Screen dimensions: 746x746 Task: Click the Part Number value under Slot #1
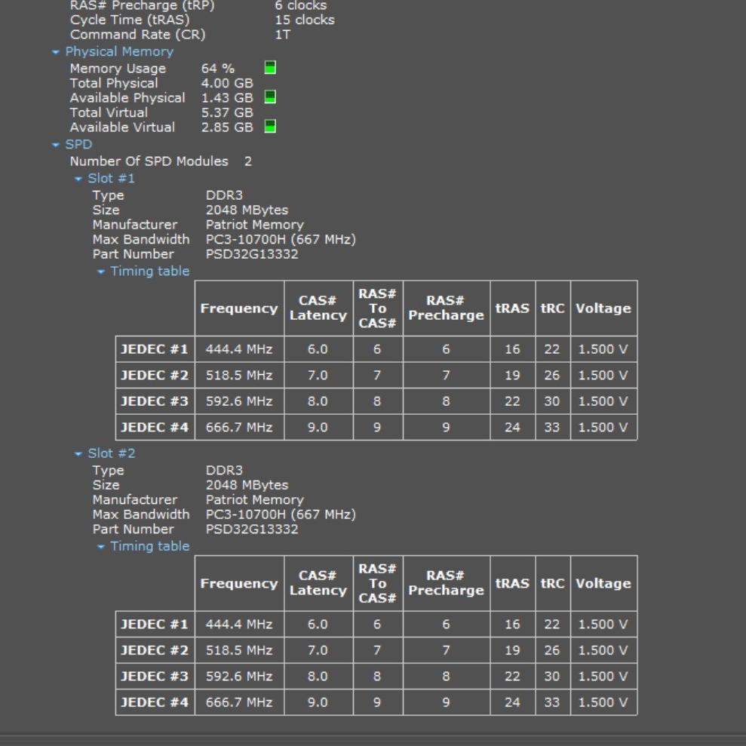(252, 254)
